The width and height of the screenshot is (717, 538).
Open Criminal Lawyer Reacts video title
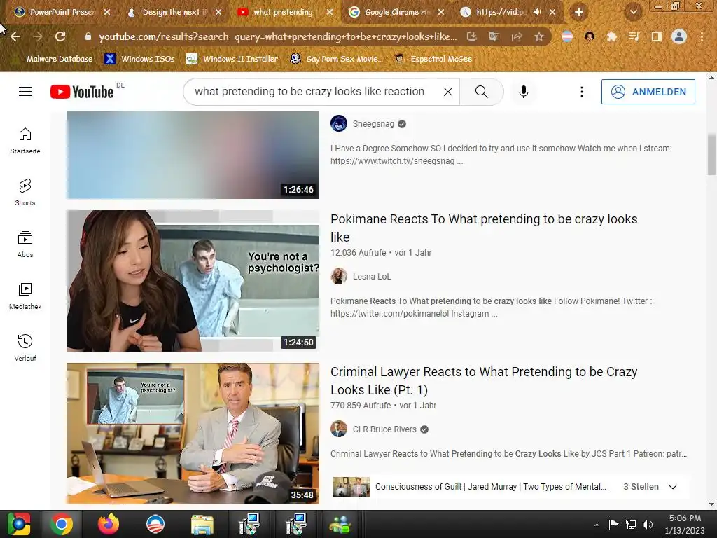(484, 380)
